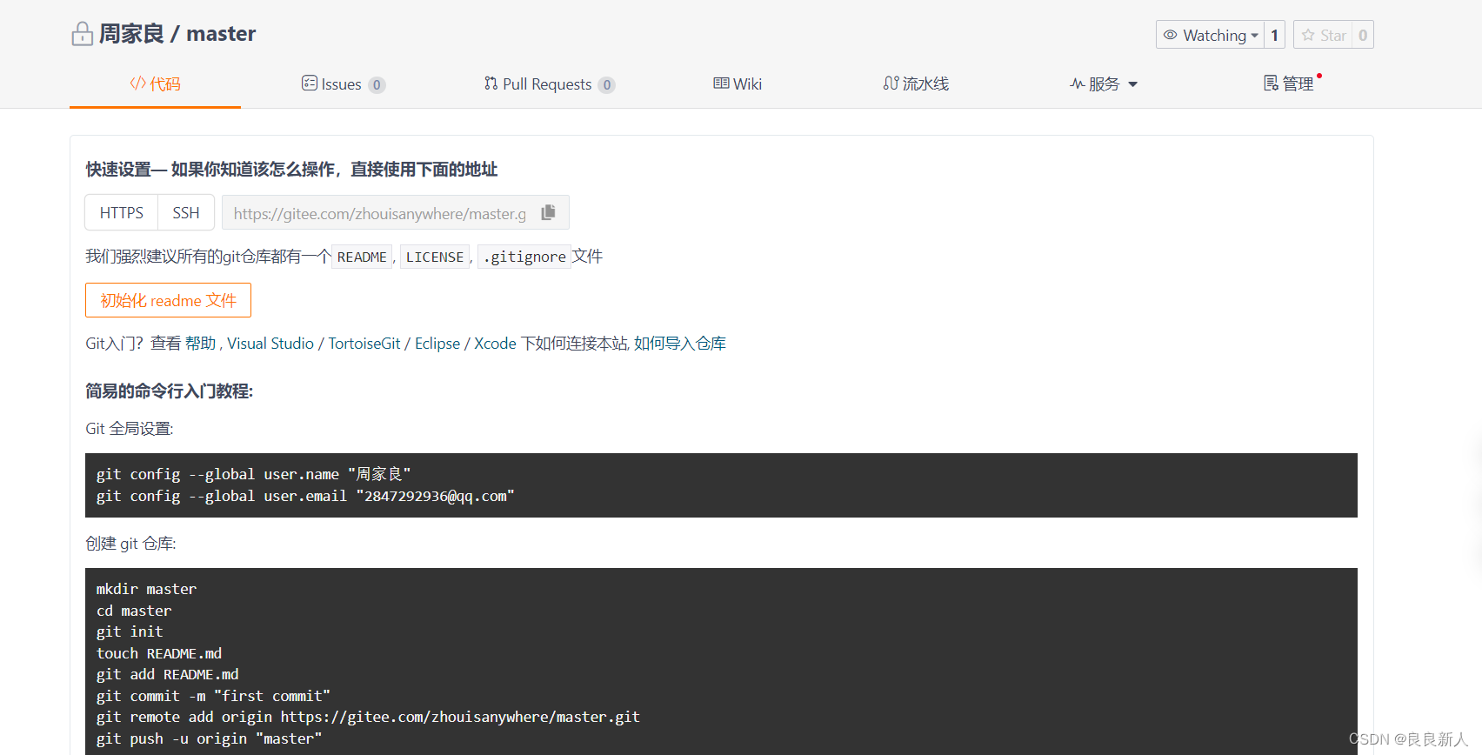This screenshot has height=755, width=1482.
Task: Click the eye icon in Watching button
Action: tap(1170, 35)
